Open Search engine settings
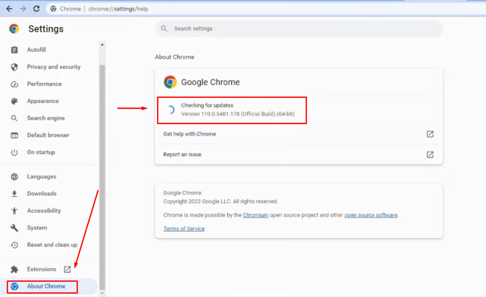This screenshot has width=486, height=297. pos(46,118)
